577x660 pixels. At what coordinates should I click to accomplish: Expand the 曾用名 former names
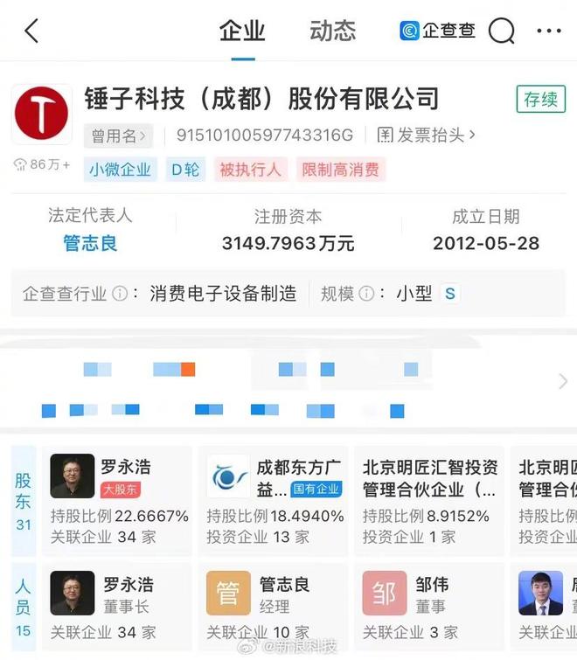(118, 136)
